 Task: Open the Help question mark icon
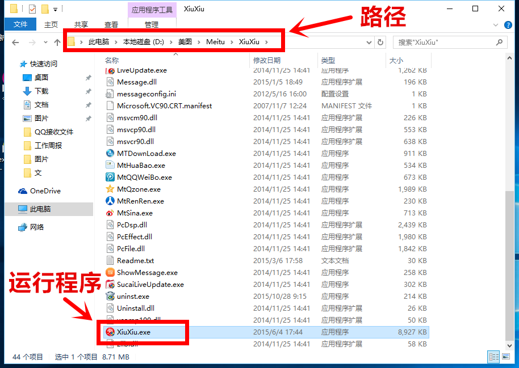coord(508,25)
